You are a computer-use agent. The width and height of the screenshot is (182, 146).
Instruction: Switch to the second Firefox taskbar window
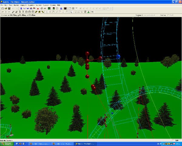tap(62, 144)
